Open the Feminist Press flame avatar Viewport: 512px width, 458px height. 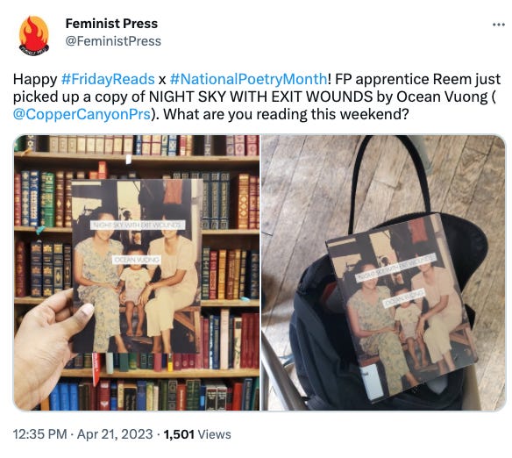[x=33, y=36]
